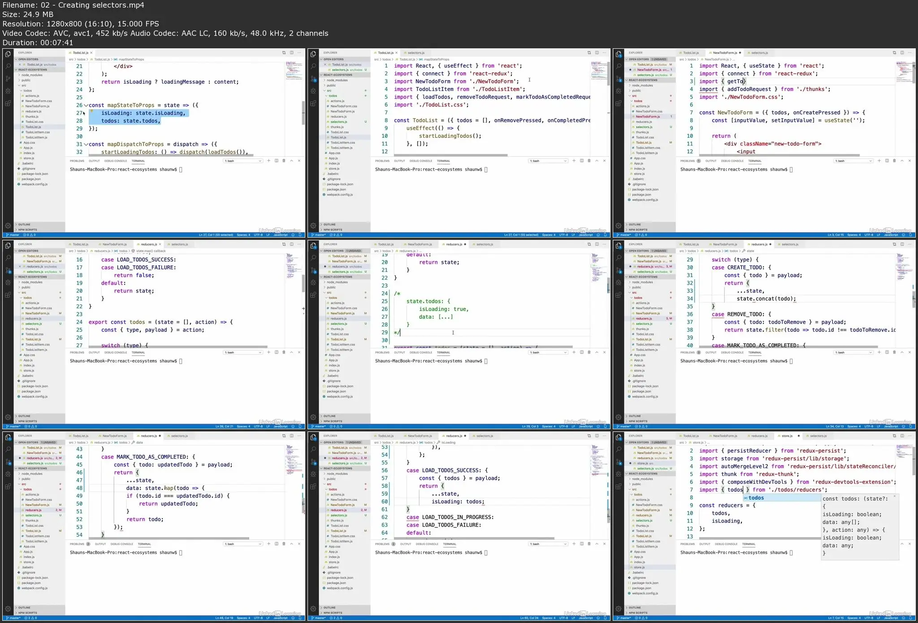The height and width of the screenshot is (623, 918).
Task: Expand OUTLINE section in the store.js window
Action: [x=635, y=608]
